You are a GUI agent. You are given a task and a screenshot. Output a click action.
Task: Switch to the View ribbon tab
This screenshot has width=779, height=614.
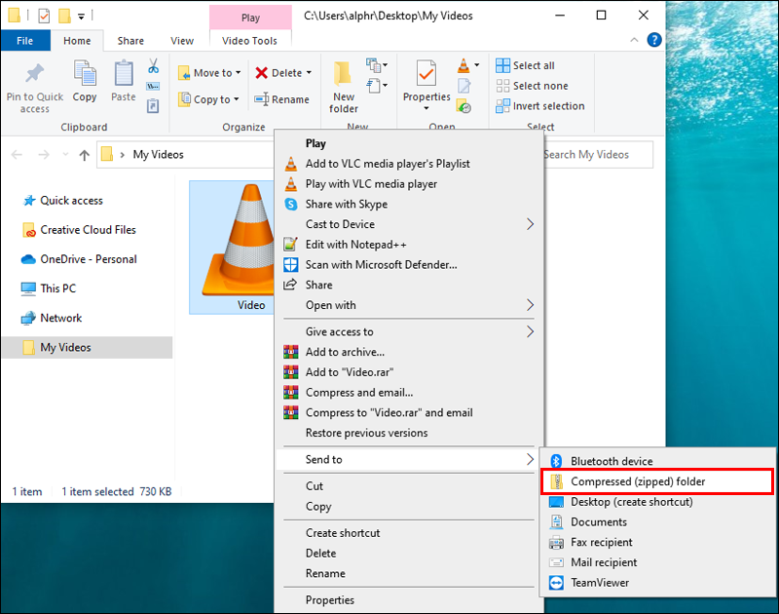click(x=182, y=41)
